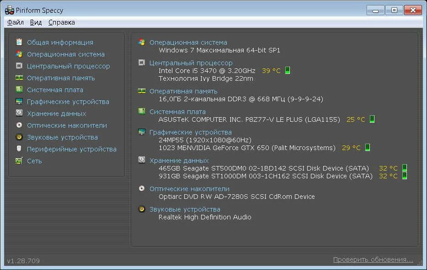Click the CPU chip icon beside sidebar Центральный процессор
Viewport: 427px width, 270px height.
19,66
